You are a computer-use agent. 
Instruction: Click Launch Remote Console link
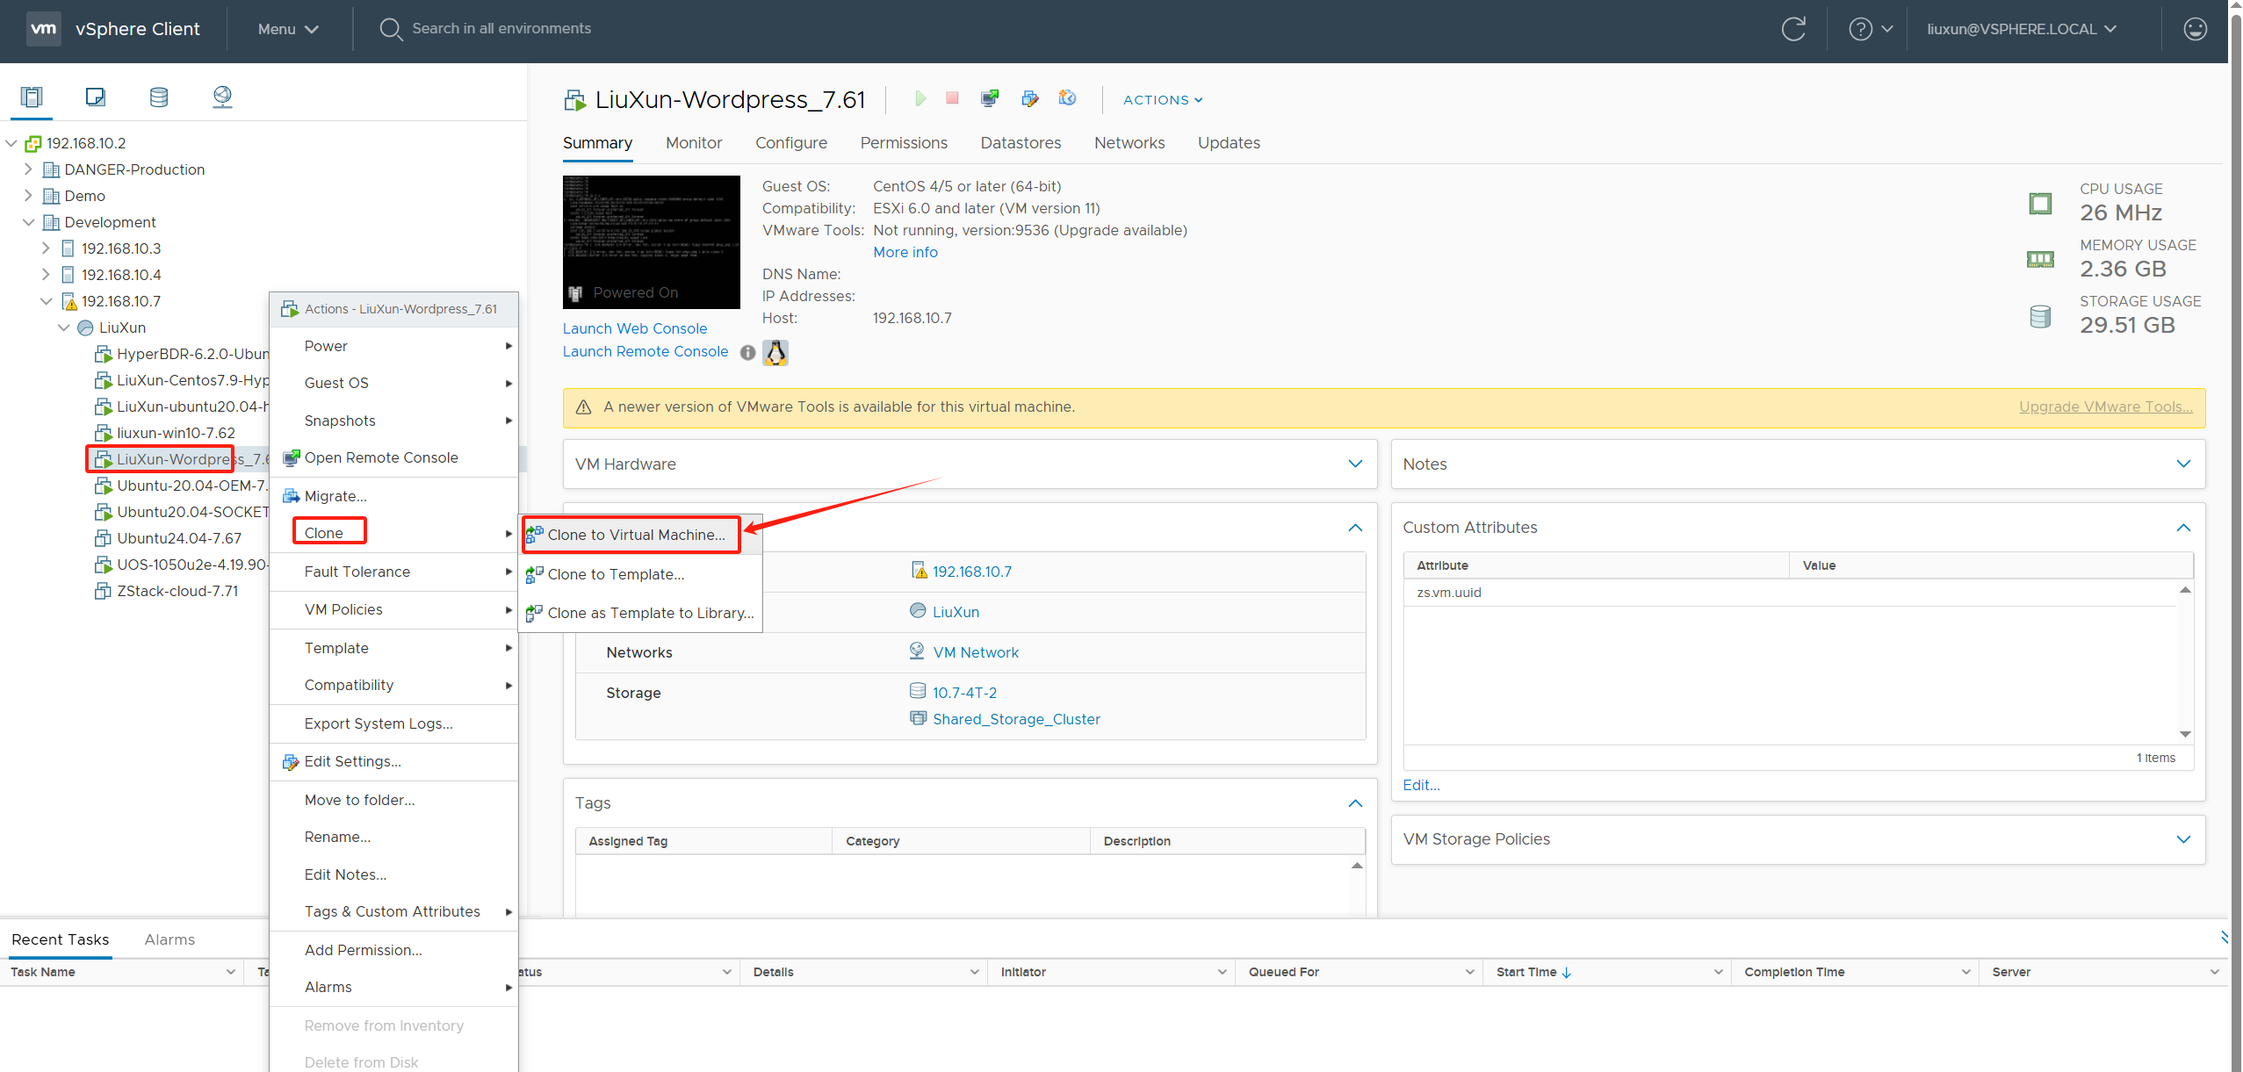645,351
